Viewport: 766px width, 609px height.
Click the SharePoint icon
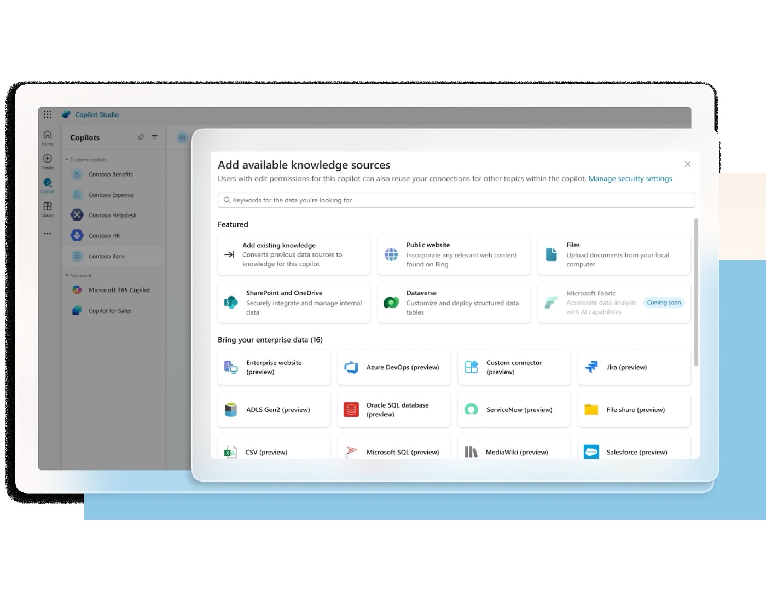(x=231, y=303)
